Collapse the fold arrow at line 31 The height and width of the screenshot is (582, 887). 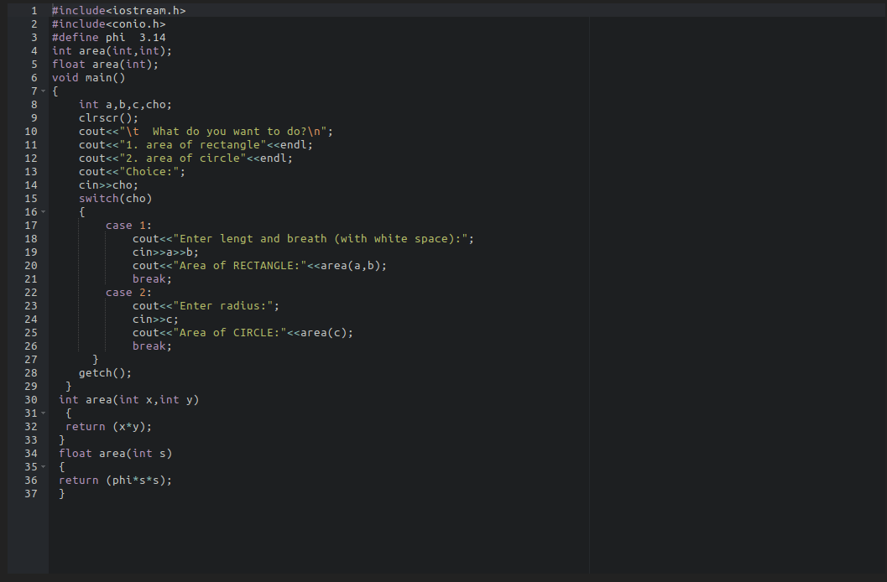(x=43, y=413)
